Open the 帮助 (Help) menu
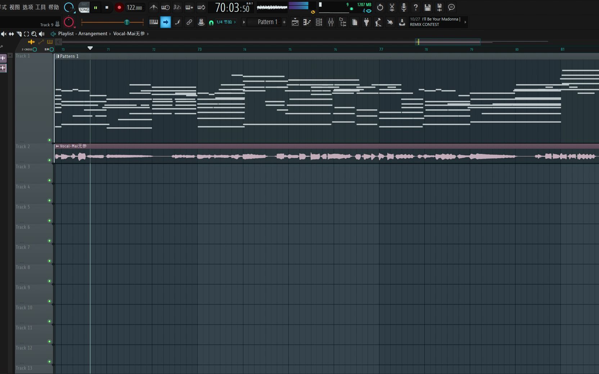The image size is (599, 374). 53,7
